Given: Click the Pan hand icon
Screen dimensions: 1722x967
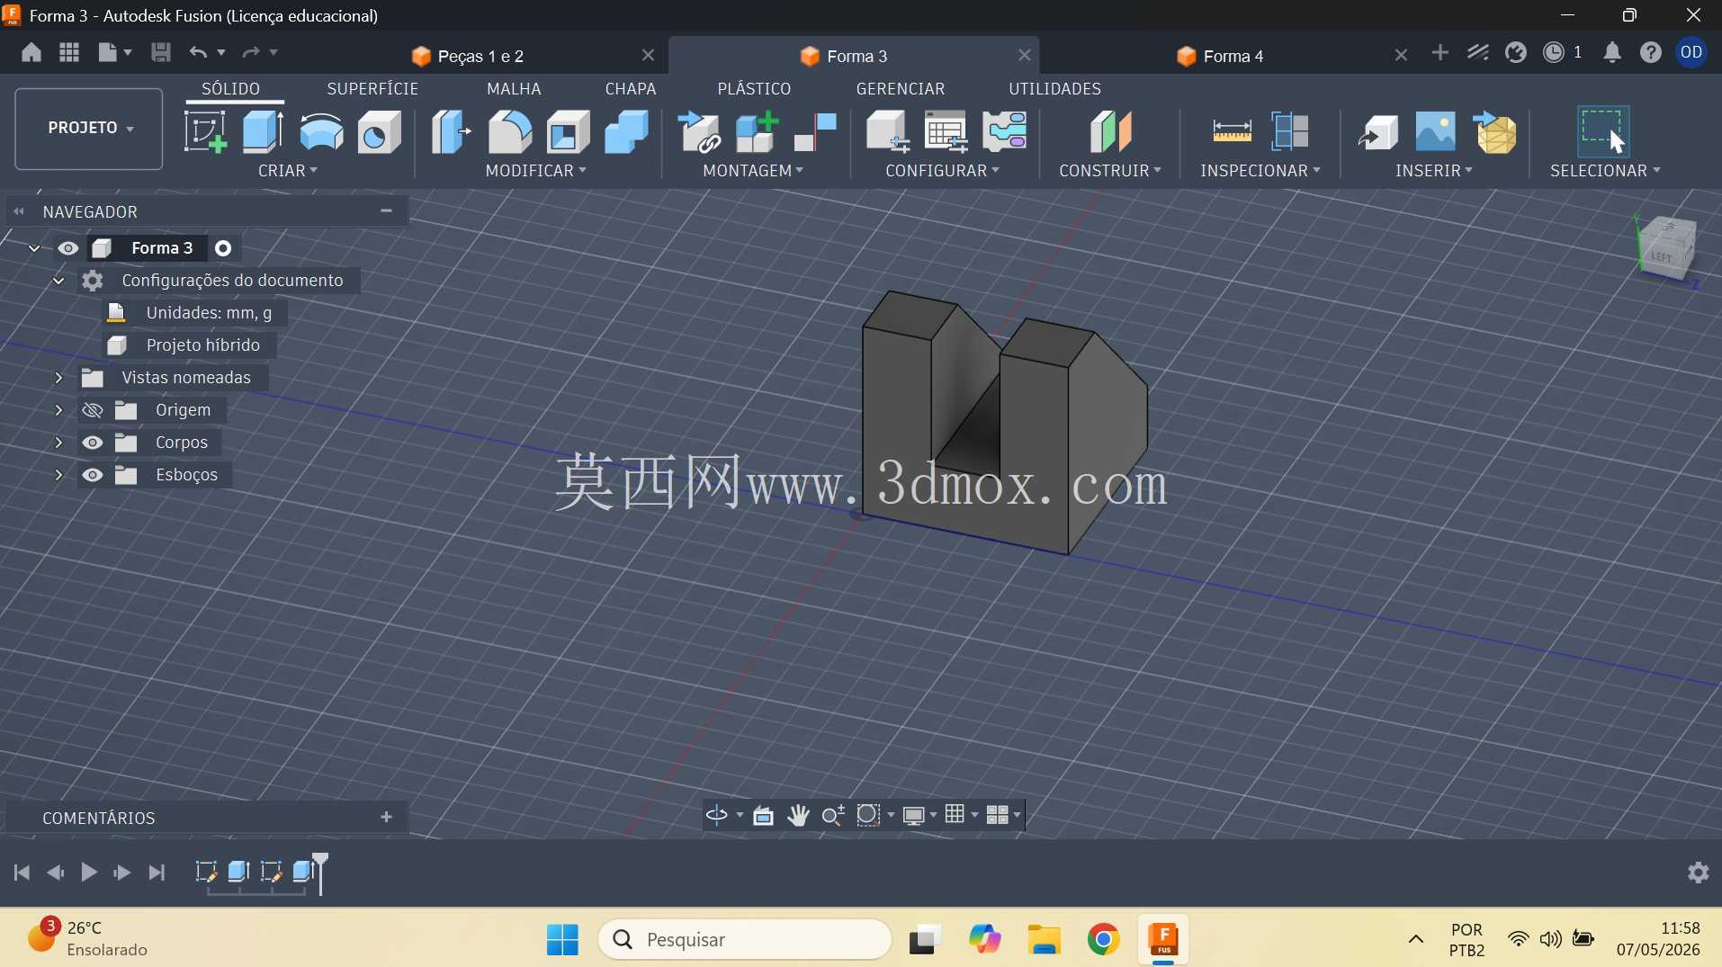Looking at the screenshot, I should (798, 815).
